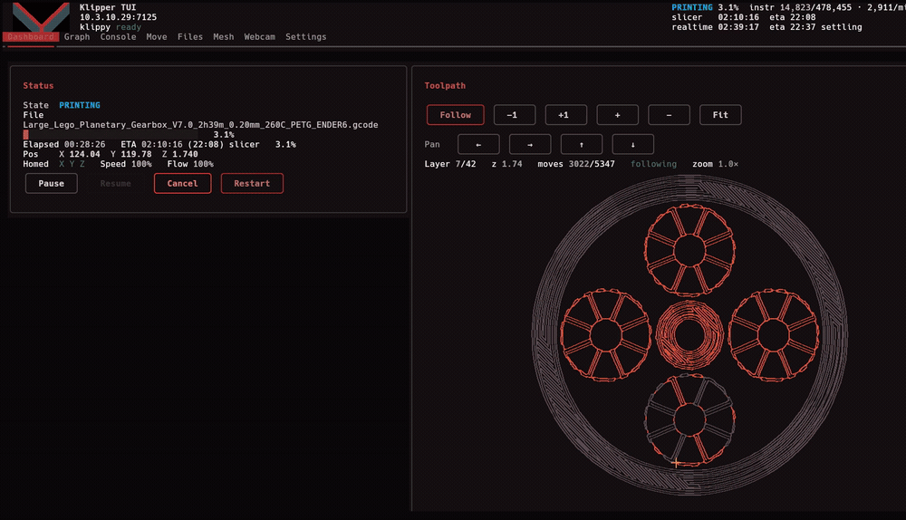Advance to next layer with +1 button
Screen dimensions: 906x520
tap(565, 115)
